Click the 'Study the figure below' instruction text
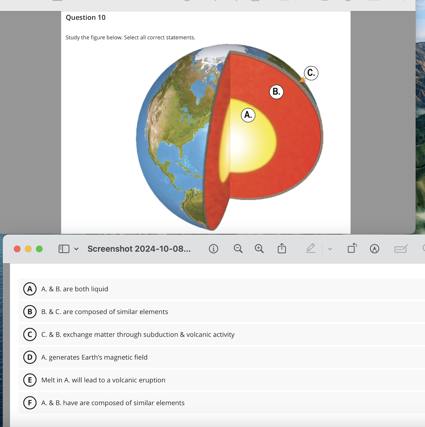 (130, 37)
